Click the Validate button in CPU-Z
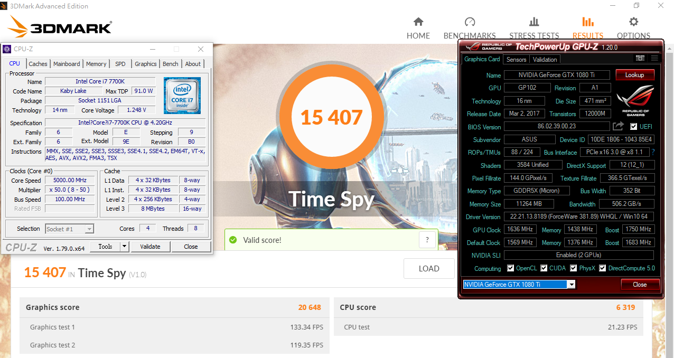Viewport: 674px width, 358px height. [149, 247]
